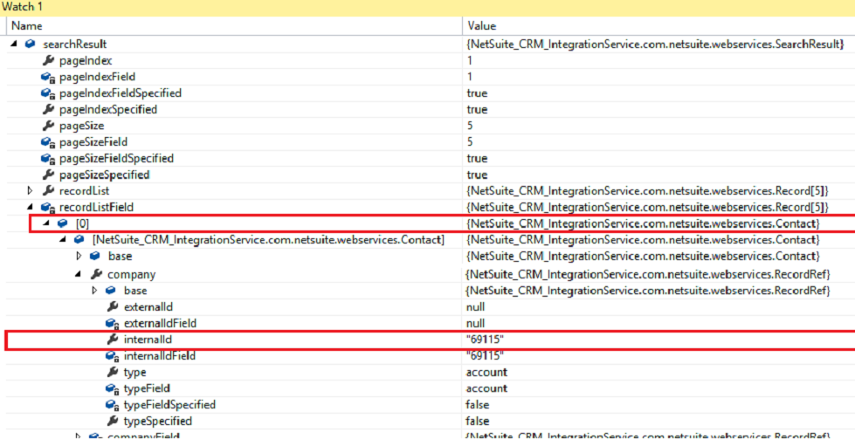Image resolution: width=855 pixels, height=446 pixels.
Task: Click the pageIndexSpecified wrench icon
Action: click(x=48, y=109)
